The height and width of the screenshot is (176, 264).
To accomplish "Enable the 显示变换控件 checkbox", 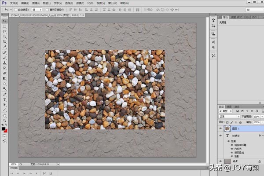I will 46,9.
